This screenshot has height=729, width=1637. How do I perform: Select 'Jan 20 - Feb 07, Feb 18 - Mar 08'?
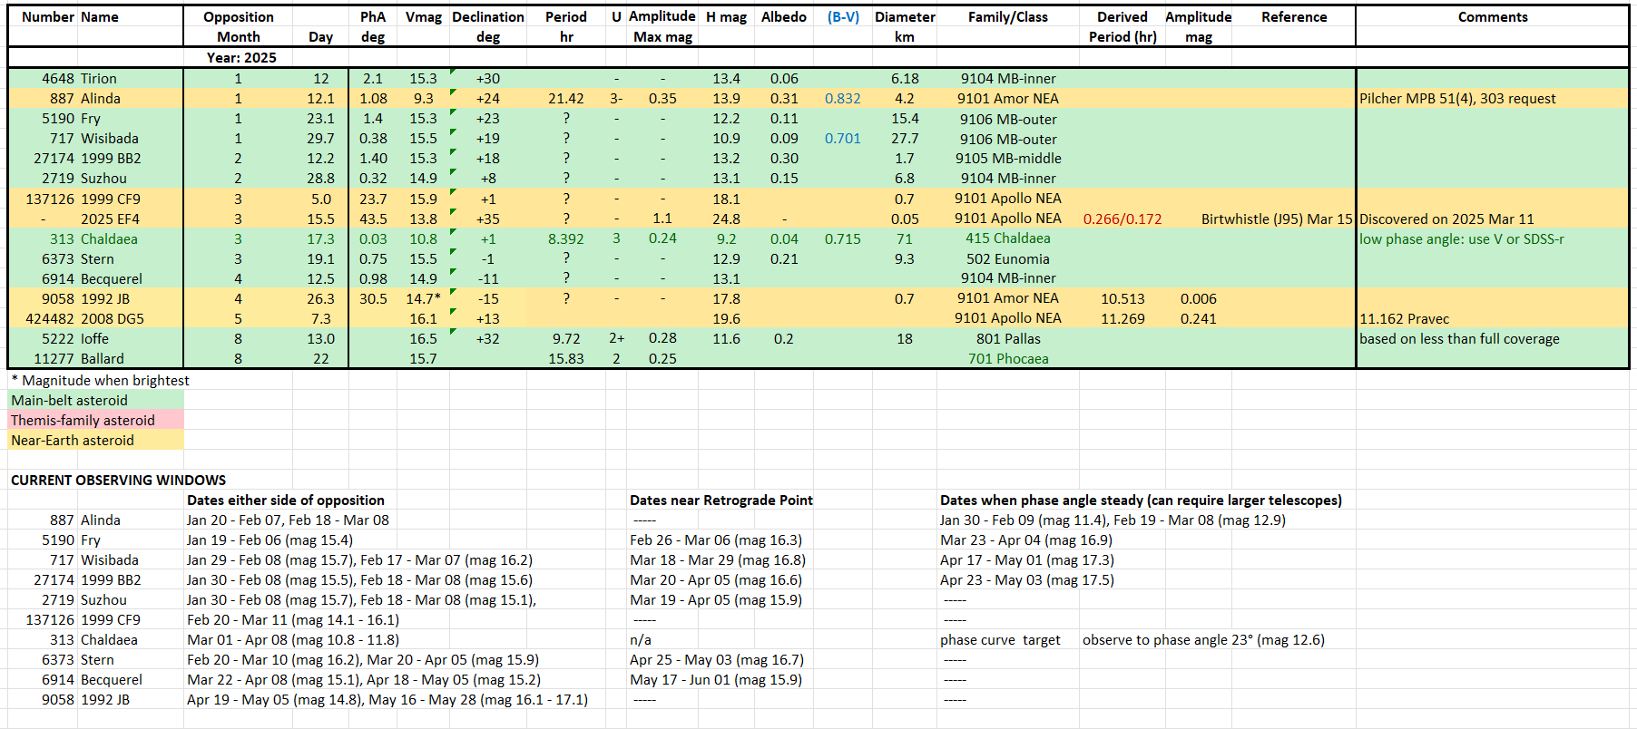[x=288, y=520]
